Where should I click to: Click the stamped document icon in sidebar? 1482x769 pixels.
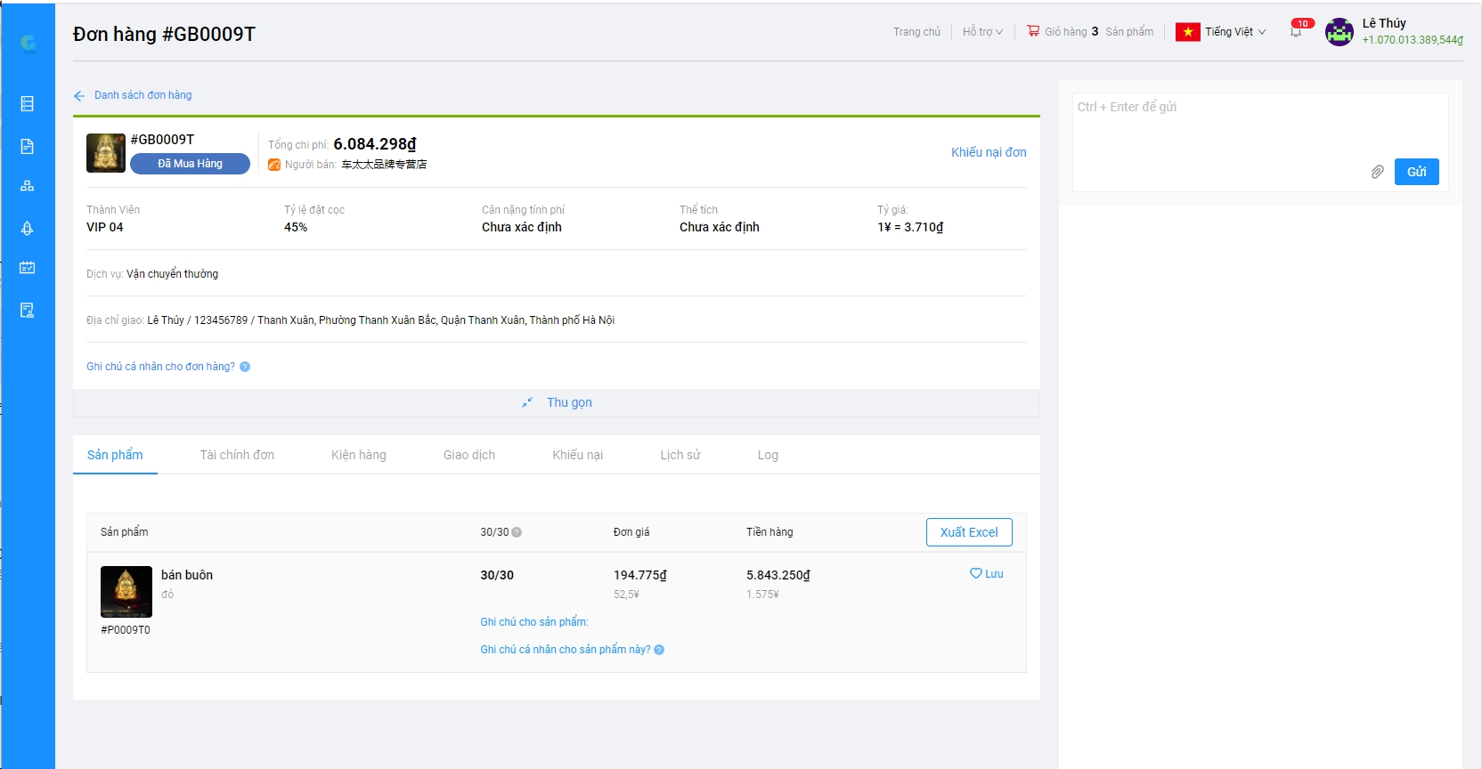28,310
